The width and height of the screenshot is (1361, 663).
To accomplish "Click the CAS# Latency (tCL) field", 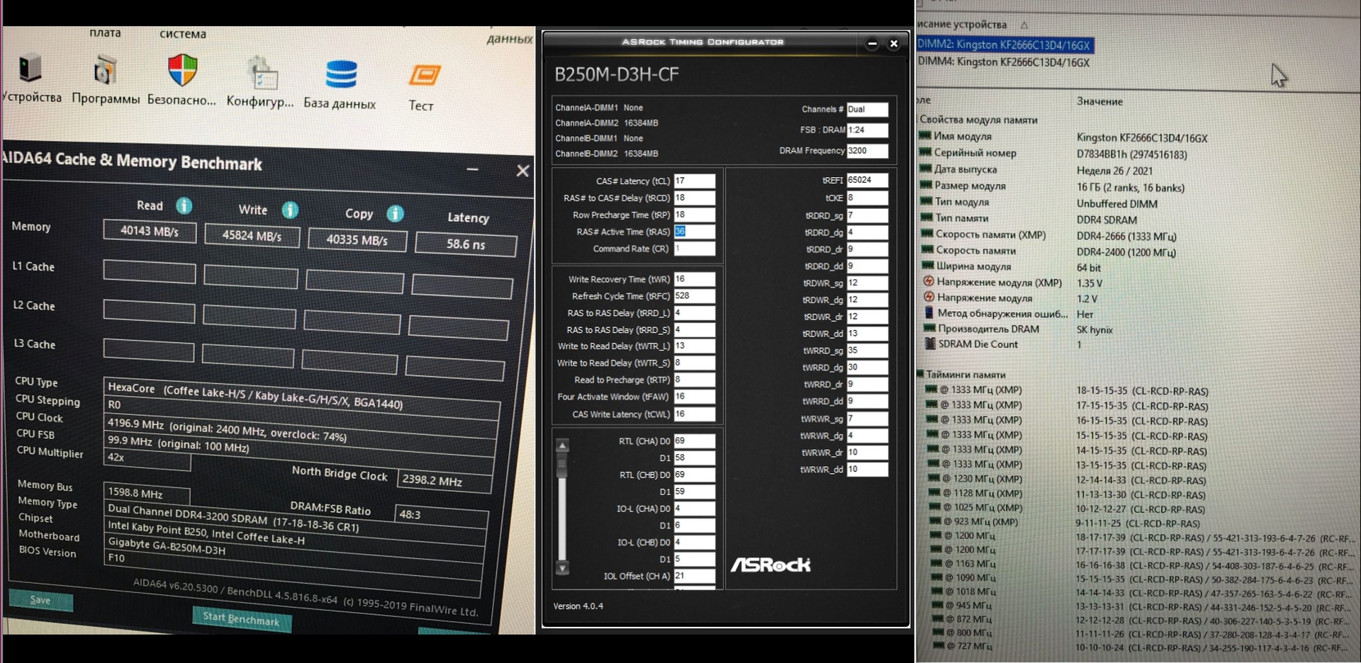I will pyautogui.click(x=694, y=181).
